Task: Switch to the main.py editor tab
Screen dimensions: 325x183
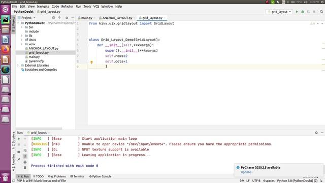Action: (86, 18)
